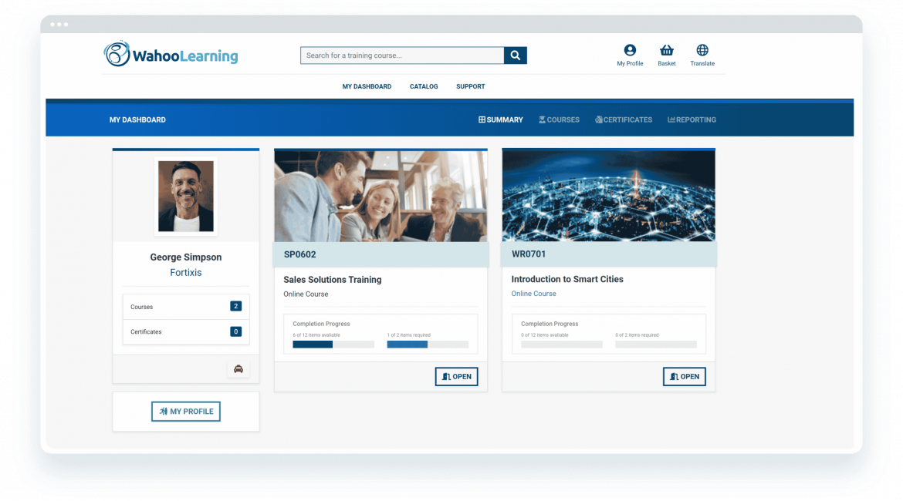903x501 pixels.
Task: Click the Online Course link under Smart Cities
Action: 533,294
